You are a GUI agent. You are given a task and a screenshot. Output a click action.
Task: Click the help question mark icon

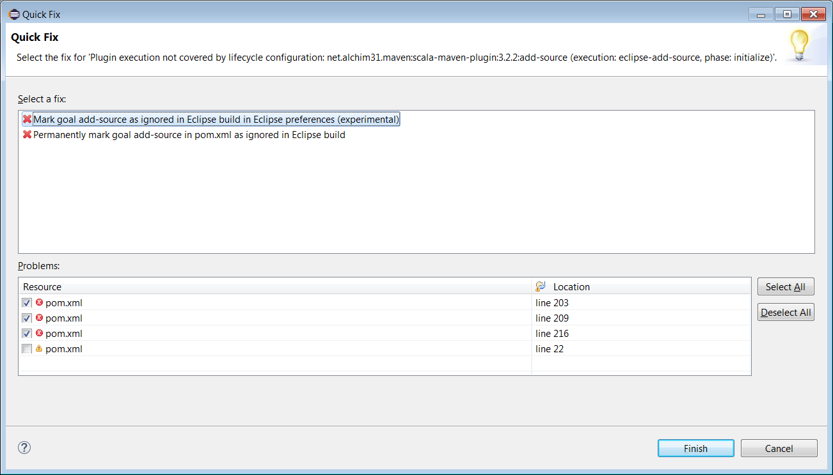click(x=25, y=448)
